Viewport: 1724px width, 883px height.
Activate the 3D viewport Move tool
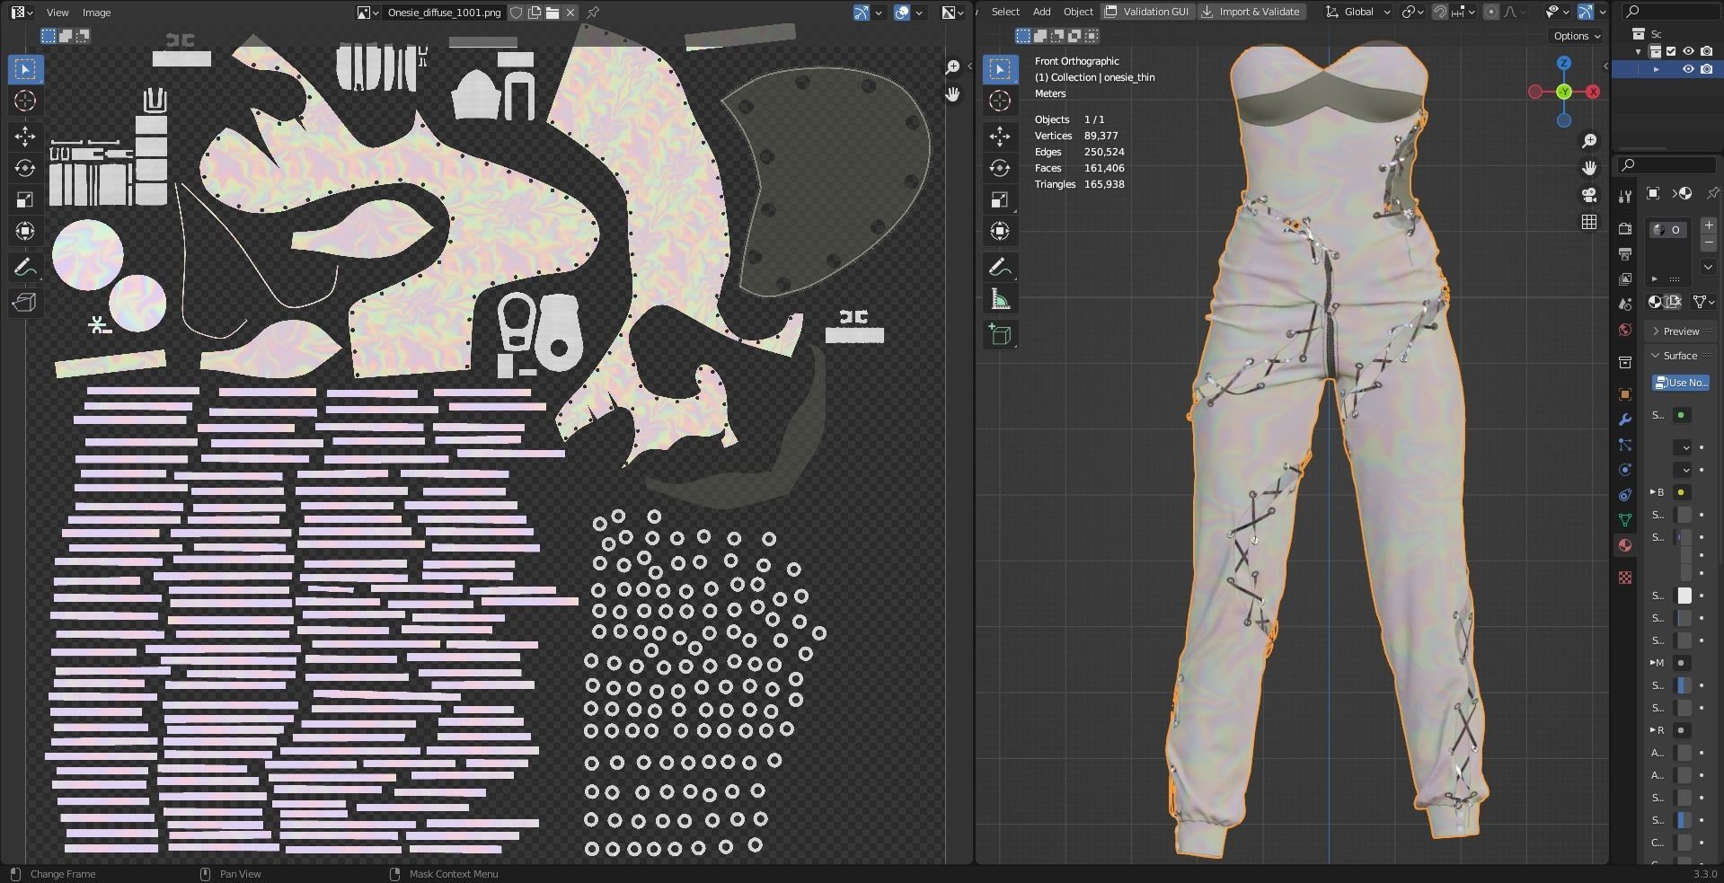(x=1000, y=136)
